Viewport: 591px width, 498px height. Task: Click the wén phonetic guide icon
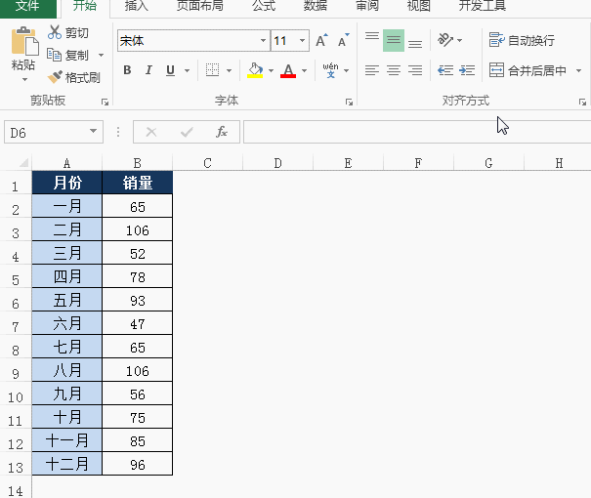tap(330, 70)
